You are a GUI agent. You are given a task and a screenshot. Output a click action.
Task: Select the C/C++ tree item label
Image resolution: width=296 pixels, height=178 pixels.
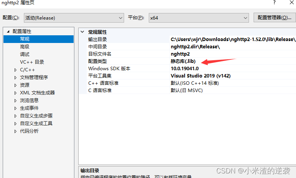(27, 70)
